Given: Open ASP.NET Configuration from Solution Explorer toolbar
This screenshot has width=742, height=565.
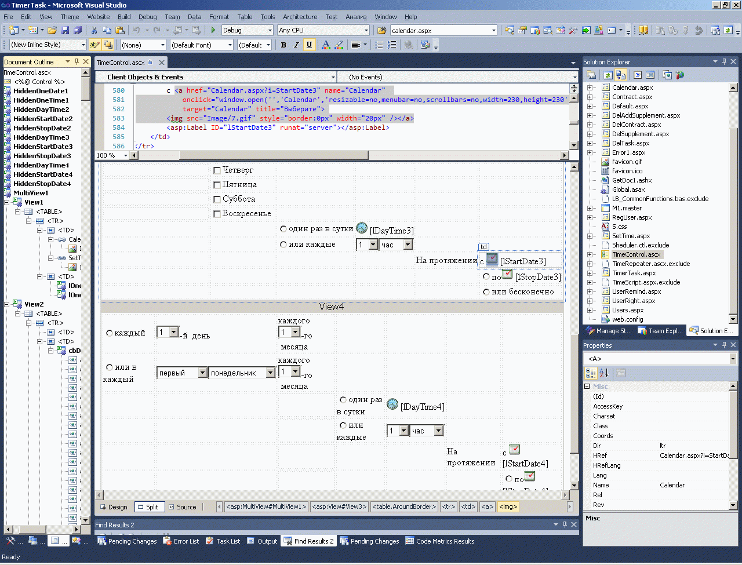Looking at the screenshot, I should point(680,75).
